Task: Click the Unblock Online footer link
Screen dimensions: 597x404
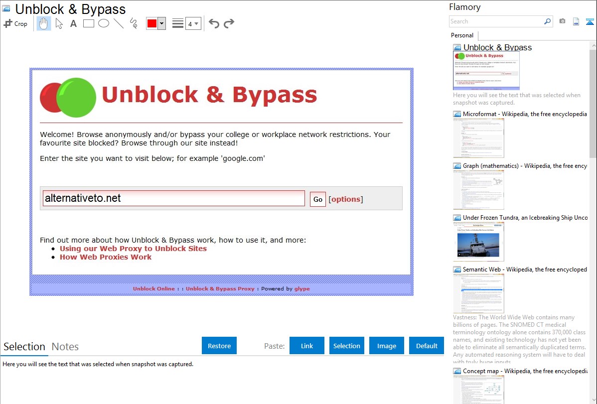Action: (x=154, y=288)
